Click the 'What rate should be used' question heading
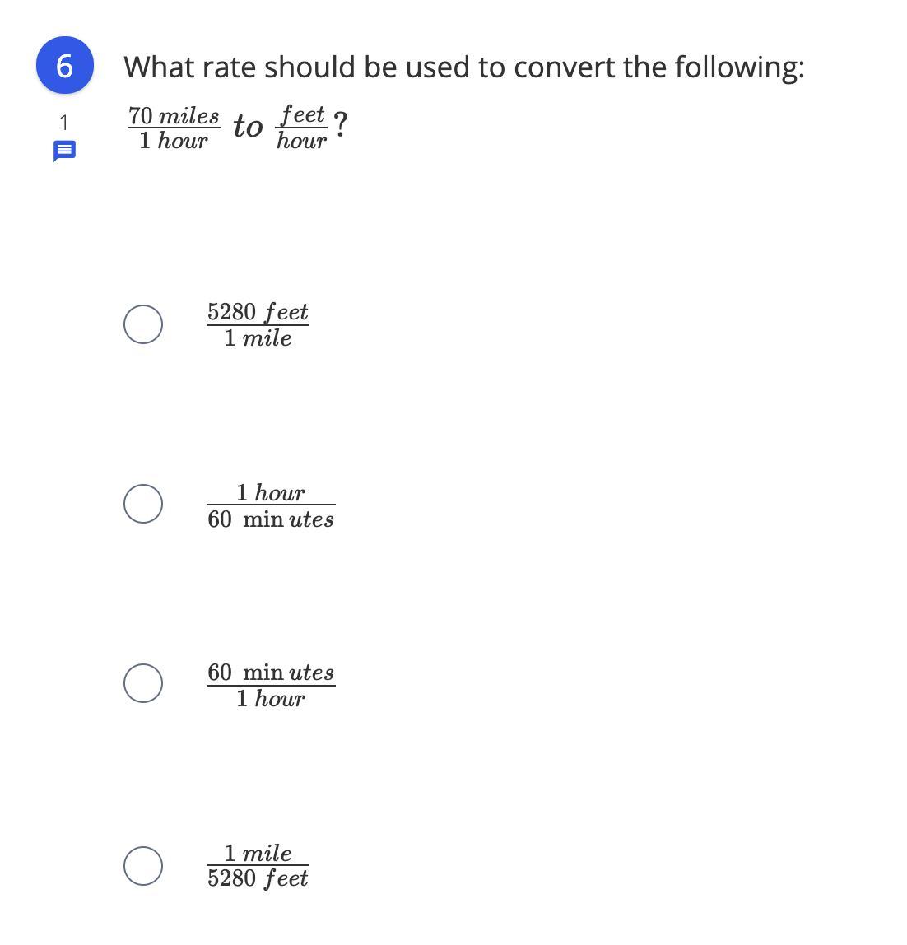The width and height of the screenshot is (907, 945). tap(464, 67)
